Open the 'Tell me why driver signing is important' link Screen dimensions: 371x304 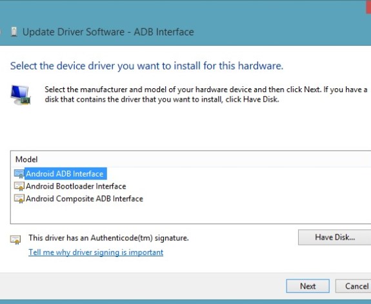coord(96,252)
